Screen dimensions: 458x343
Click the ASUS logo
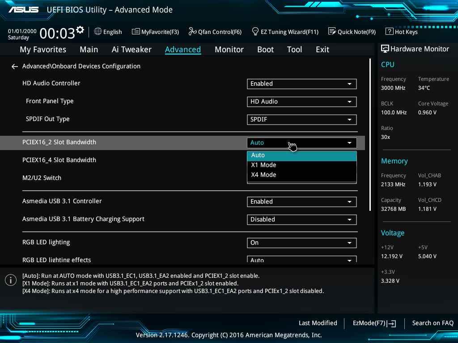coord(23,10)
